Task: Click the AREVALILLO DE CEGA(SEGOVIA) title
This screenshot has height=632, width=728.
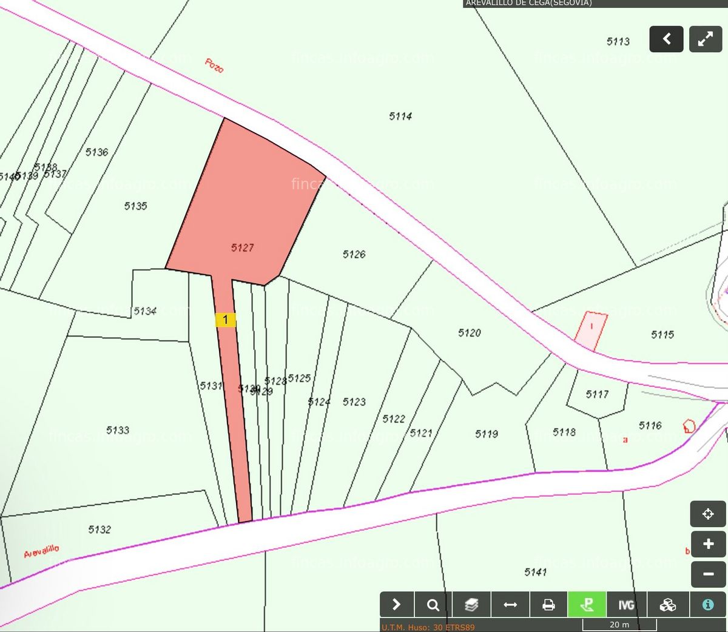Action: (x=528, y=3)
